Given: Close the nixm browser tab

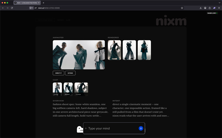Looking at the screenshot, I should (x=39, y=3).
